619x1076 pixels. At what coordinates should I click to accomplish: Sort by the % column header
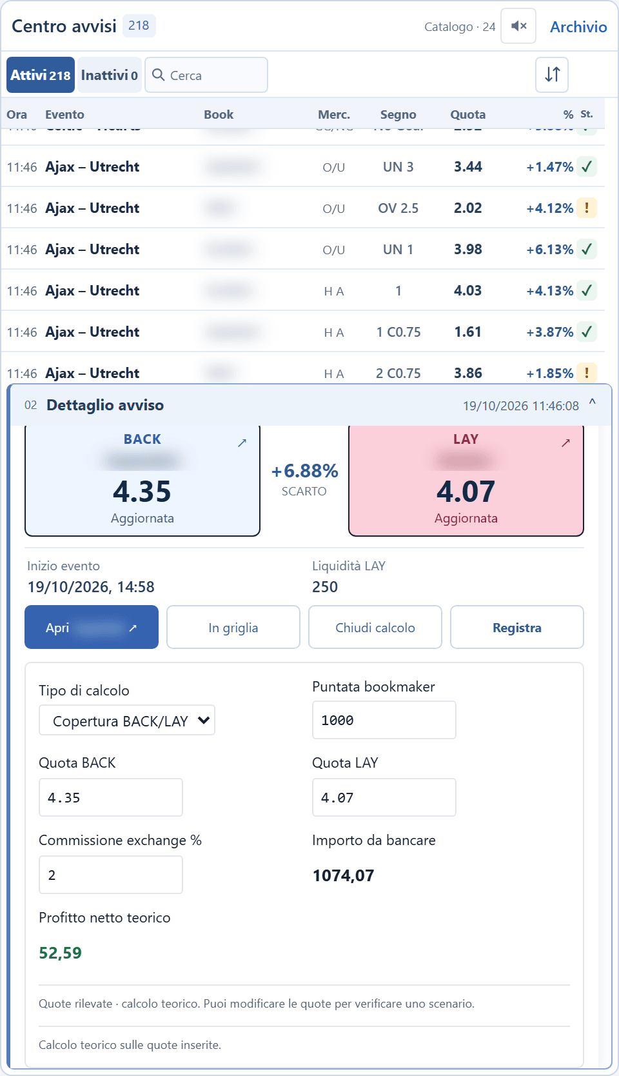[x=568, y=114]
